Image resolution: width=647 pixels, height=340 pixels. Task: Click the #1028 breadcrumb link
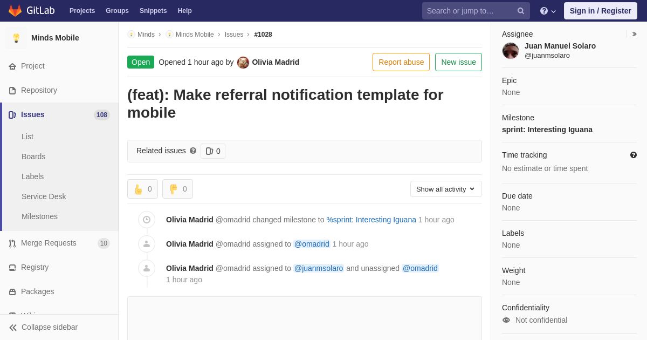263,35
